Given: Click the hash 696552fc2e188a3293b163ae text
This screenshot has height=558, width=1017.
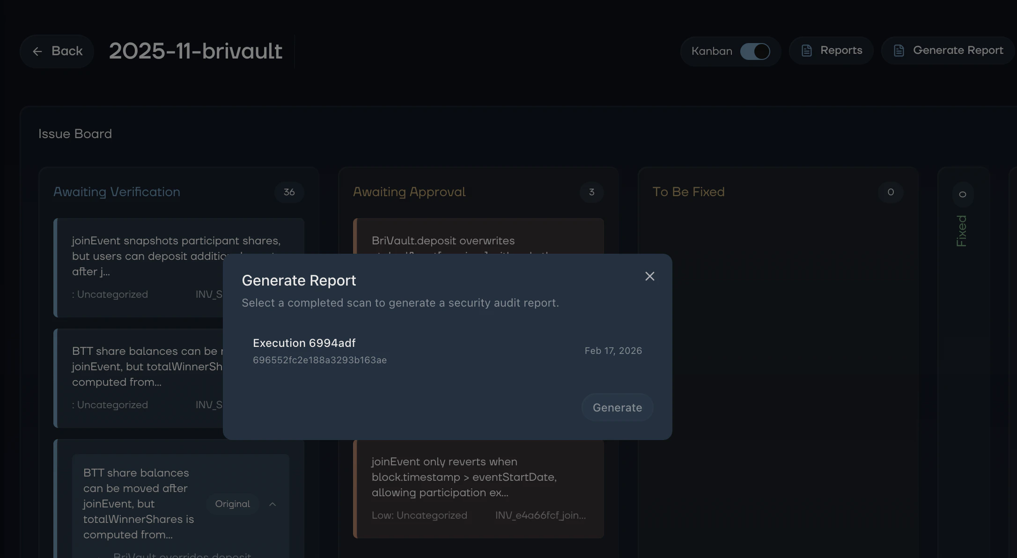Looking at the screenshot, I should (x=320, y=360).
